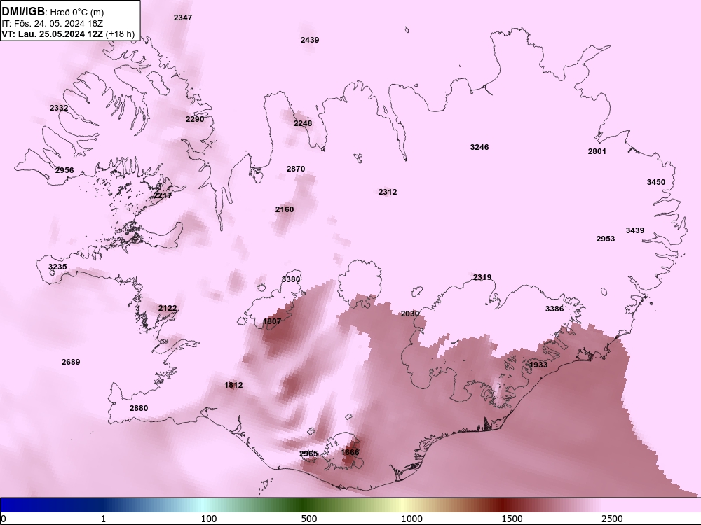Viewport: 701px width, 525px height.
Task: Click the 2956 height value label
Action: coord(64,169)
